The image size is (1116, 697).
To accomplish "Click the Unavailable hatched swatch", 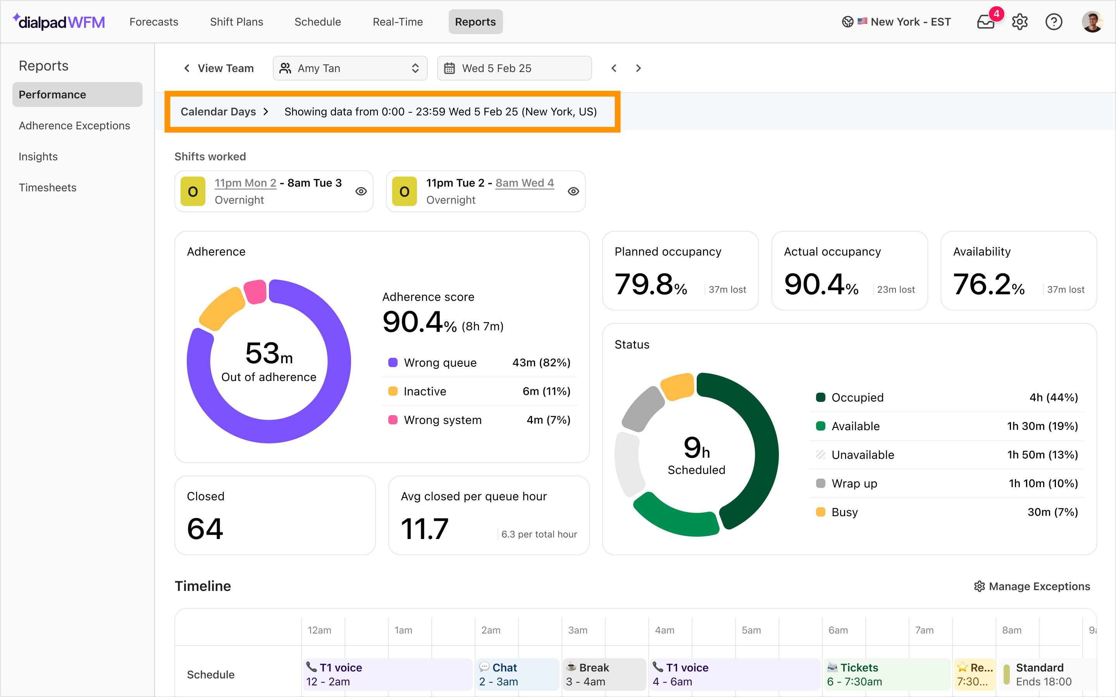I will (x=820, y=455).
